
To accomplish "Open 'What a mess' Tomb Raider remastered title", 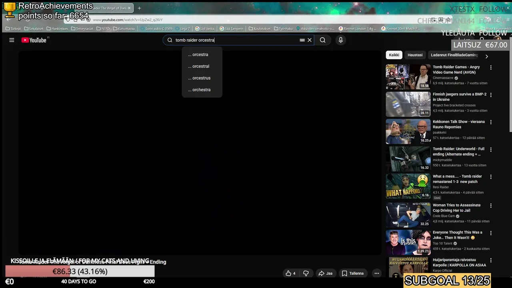I will pos(457,179).
